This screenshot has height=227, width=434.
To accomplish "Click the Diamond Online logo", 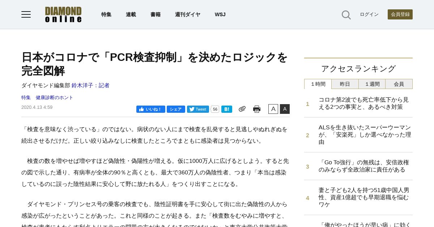I will click(x=63, y=14).
